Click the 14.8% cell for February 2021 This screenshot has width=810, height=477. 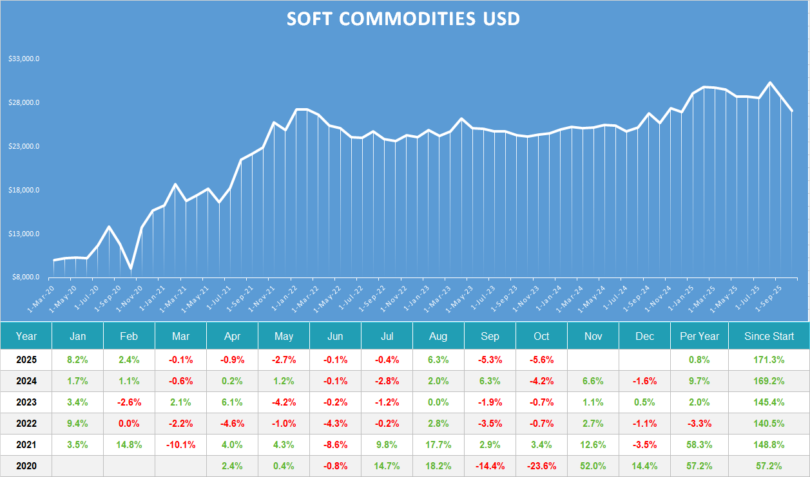point(129,444)
